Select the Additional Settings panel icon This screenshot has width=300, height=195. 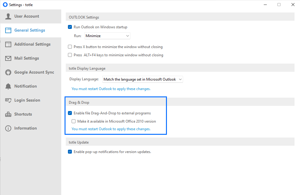click(8, 44)
